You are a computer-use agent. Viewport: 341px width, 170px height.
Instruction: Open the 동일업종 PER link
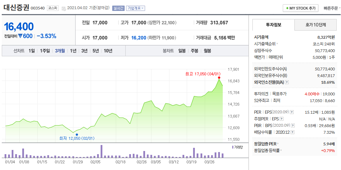tap(267, 144)
